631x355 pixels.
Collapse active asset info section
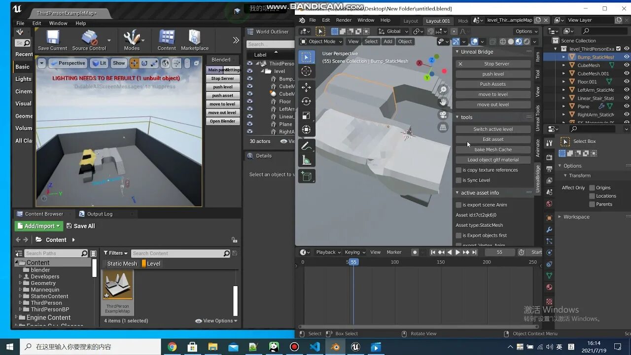click(x=457, y=193)
